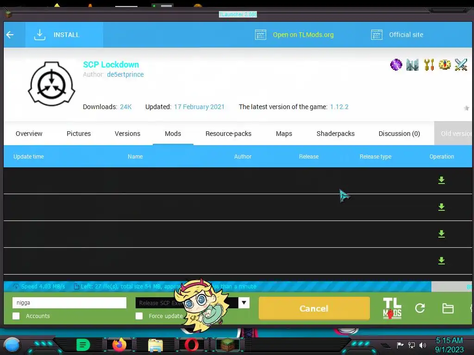This screenshot has width=474, height=355.
Task: Click the wrench and screwdriver category icon
Action: [429, 65]
